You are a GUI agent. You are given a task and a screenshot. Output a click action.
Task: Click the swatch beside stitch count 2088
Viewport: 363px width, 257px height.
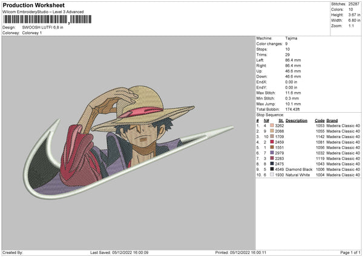(x=272, y=131)
